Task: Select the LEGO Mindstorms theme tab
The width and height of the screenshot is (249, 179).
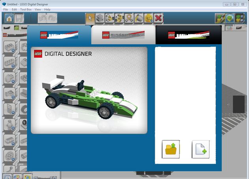Action: tap(123, 35)
